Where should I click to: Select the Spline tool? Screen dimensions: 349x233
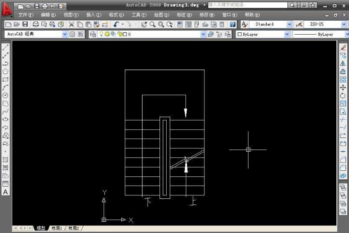(5, 112)
